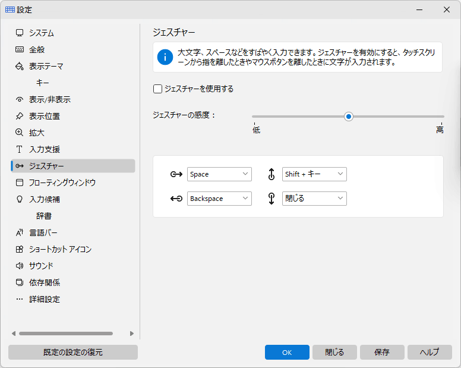The height and width of the screenshot is (368, 461).
Task: Open the 辞書 sub-item
Action: (73, 216)
